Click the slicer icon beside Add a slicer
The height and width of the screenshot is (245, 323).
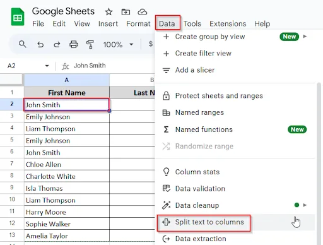[166, 70]
